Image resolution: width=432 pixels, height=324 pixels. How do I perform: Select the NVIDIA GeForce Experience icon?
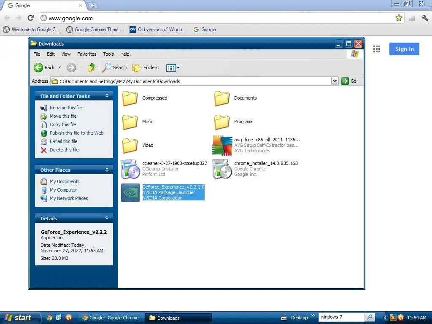pos(130,192)
